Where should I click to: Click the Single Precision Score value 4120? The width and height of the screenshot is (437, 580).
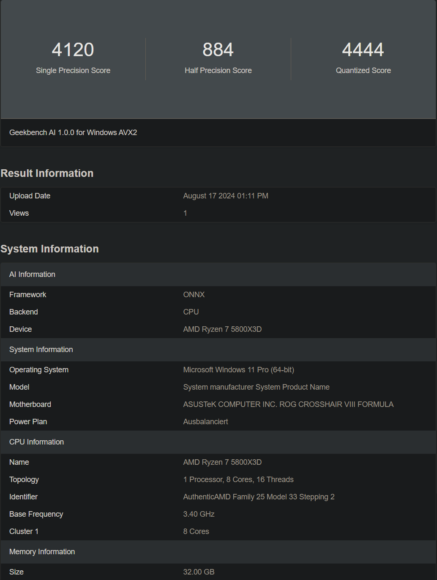pyautogui.click(x=73, y=50)
